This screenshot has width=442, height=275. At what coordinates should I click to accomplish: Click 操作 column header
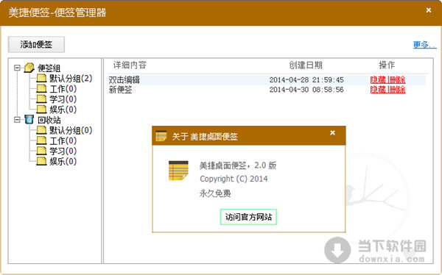coord(387,65)
